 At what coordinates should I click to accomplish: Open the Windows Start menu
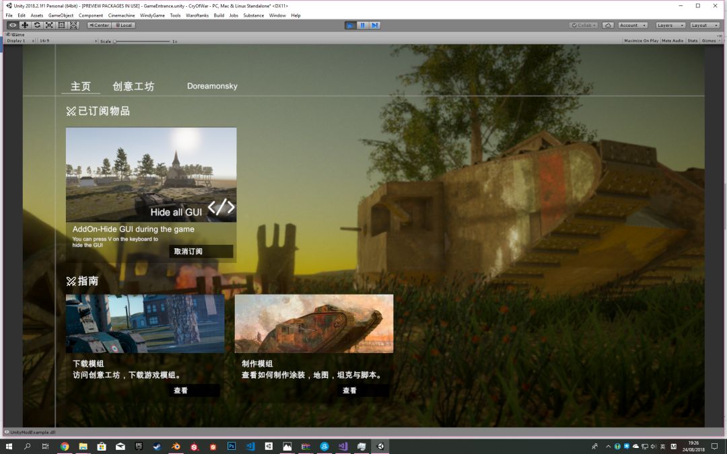tap(9, 446)
